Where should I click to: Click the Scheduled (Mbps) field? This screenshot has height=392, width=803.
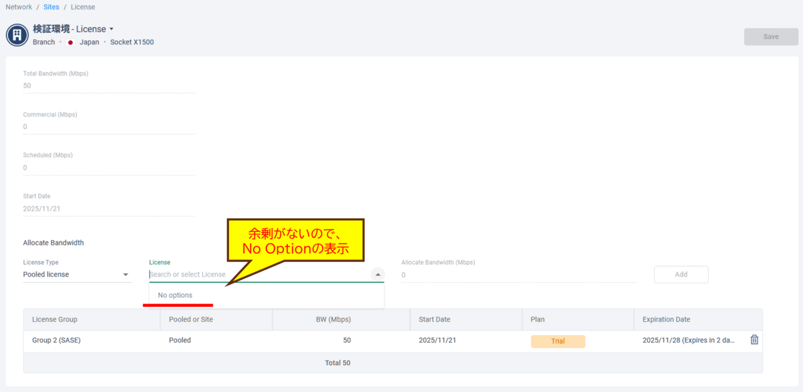109,167
